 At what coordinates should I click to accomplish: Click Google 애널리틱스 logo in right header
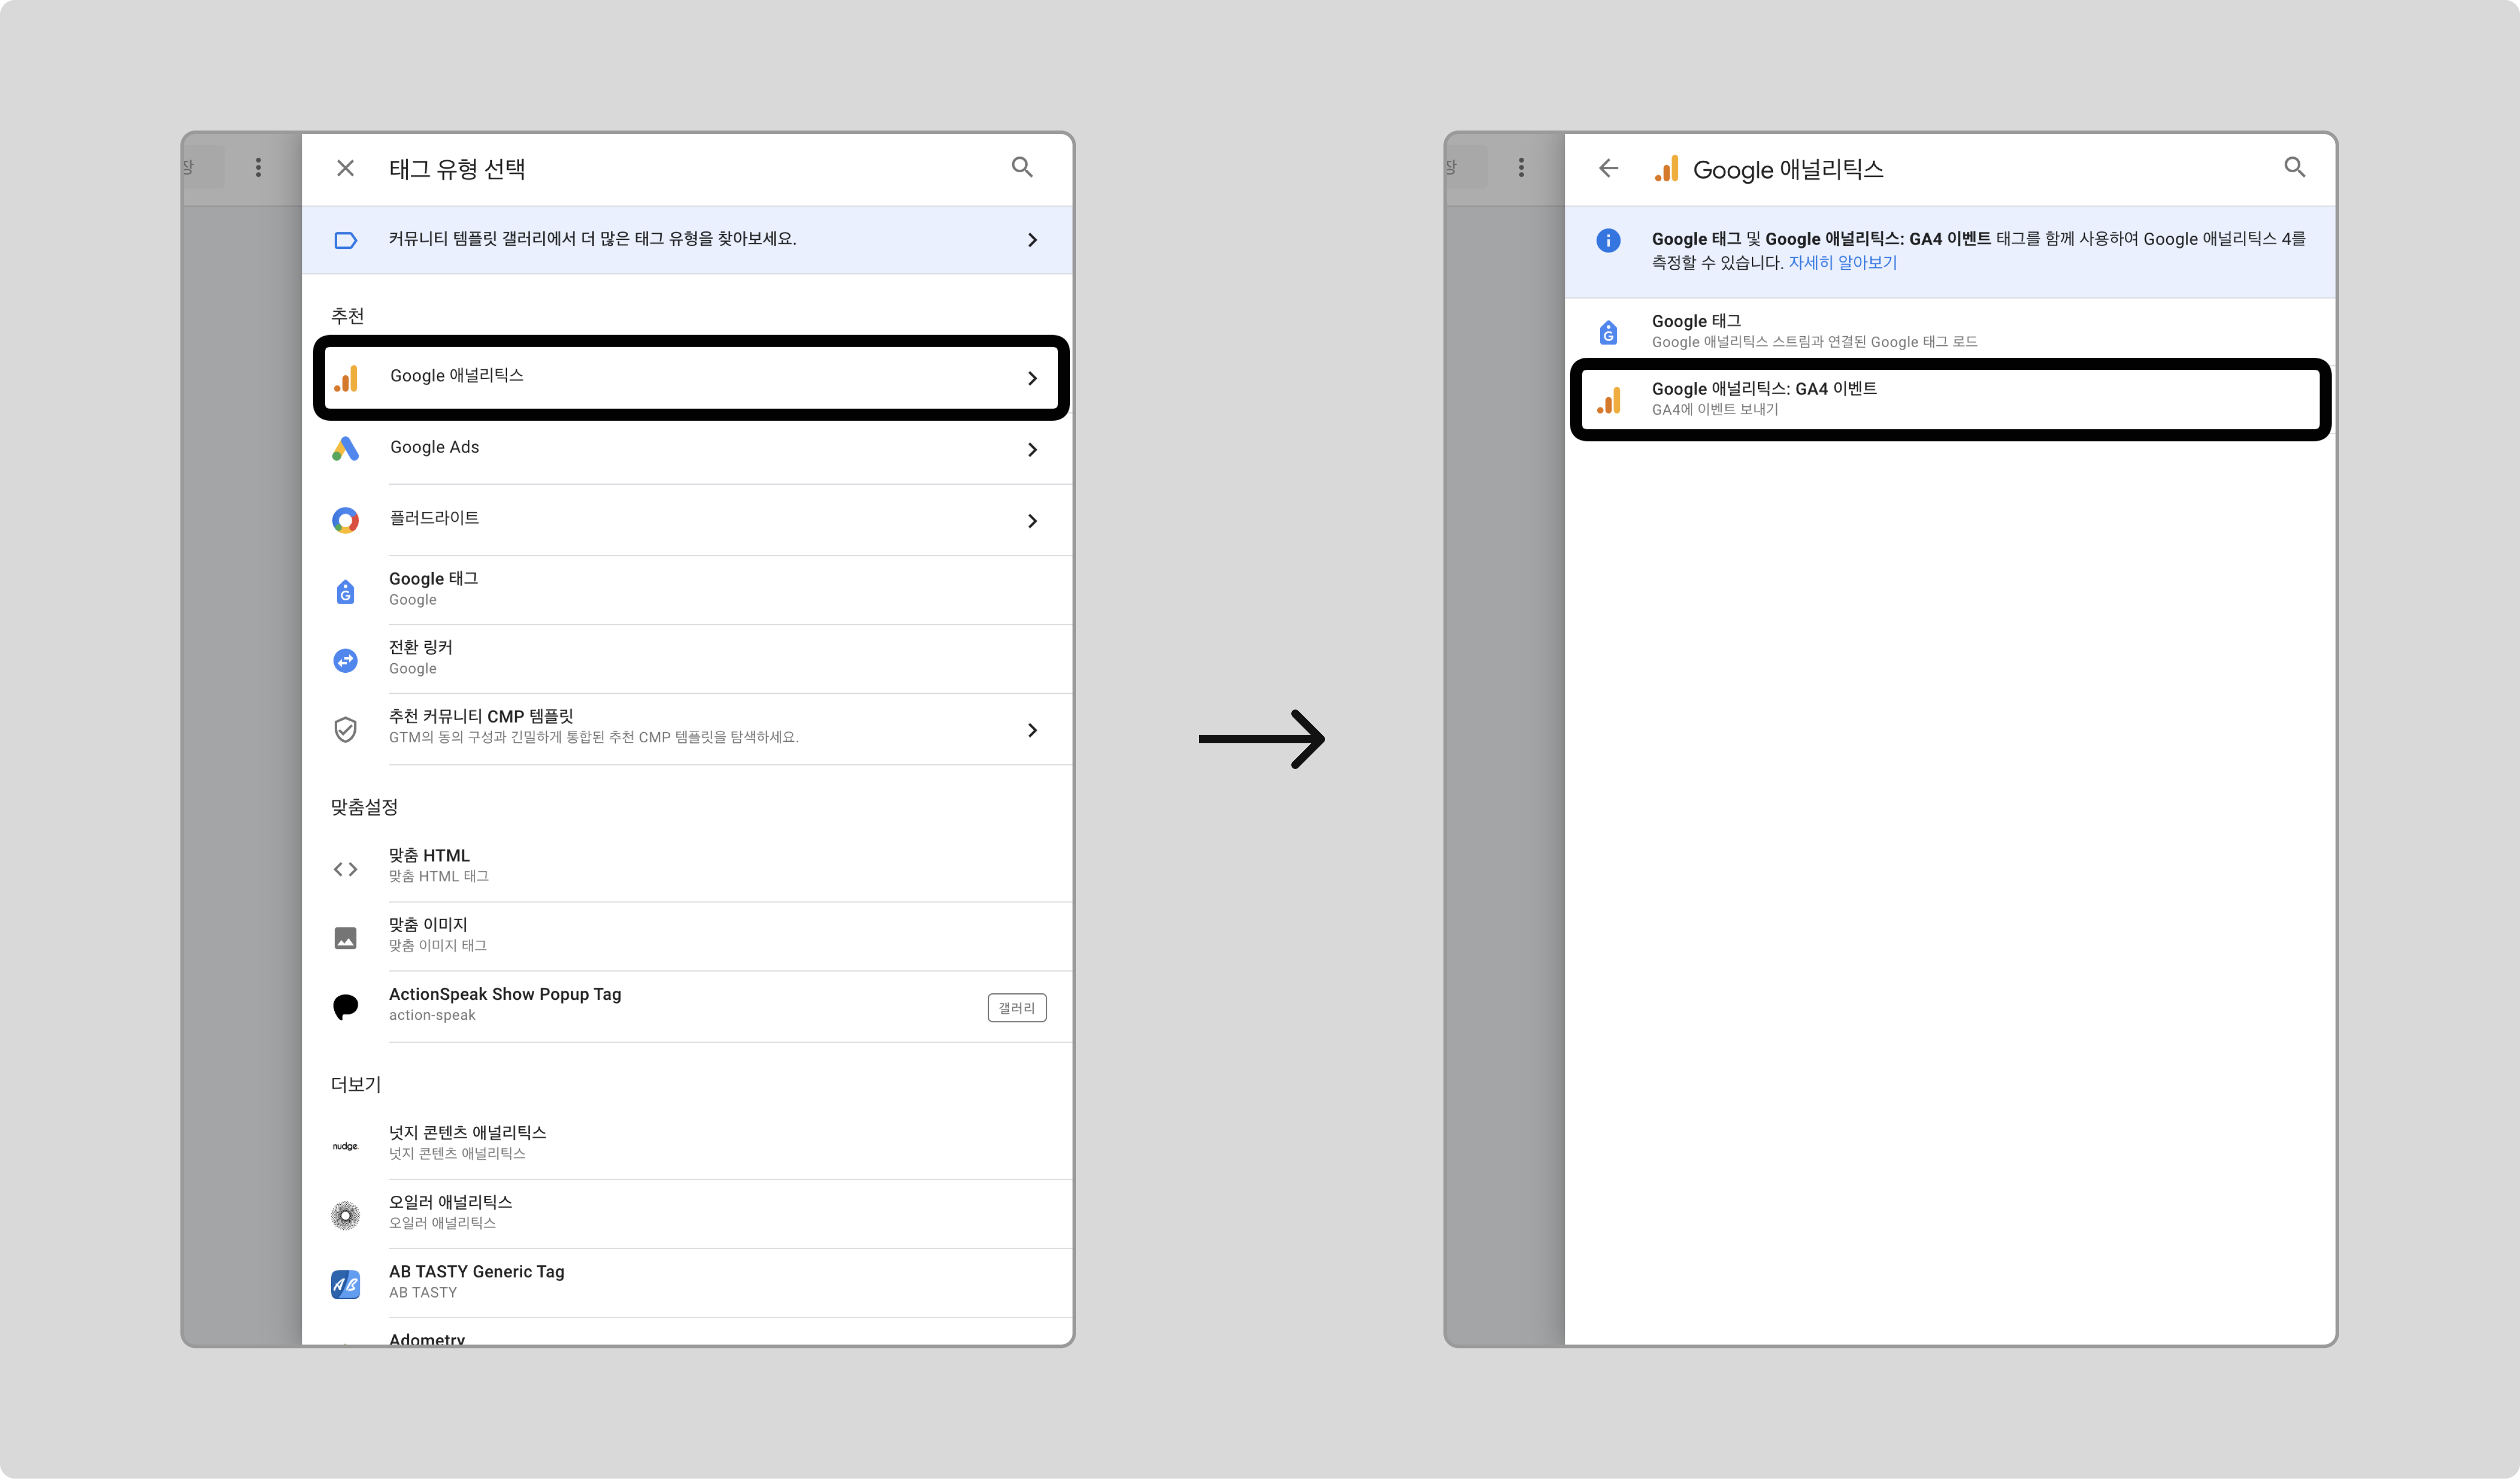click(1666, 169)
